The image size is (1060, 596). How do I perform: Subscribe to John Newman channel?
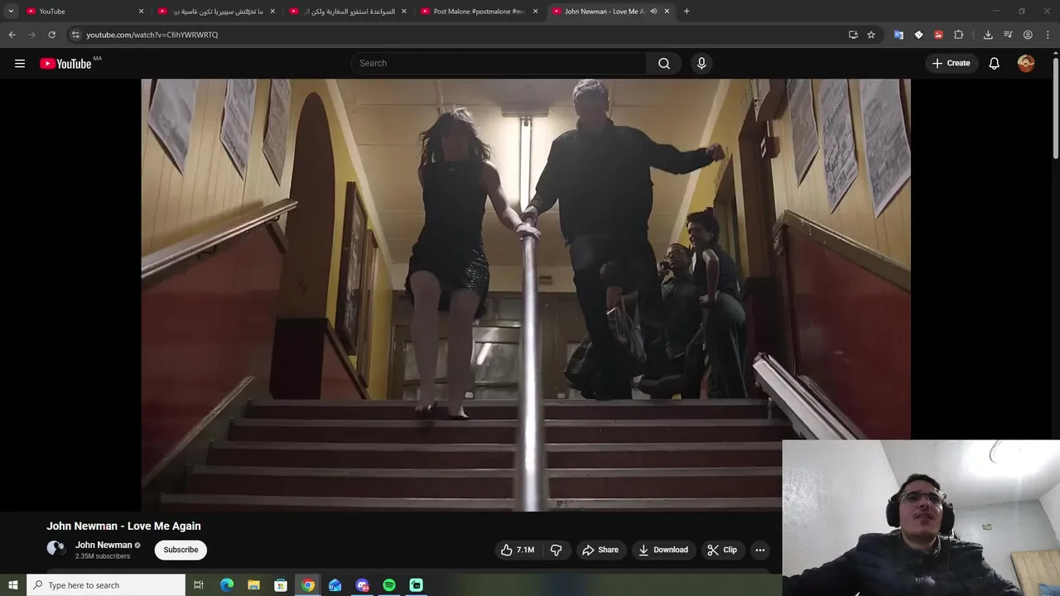pos(181,550)
